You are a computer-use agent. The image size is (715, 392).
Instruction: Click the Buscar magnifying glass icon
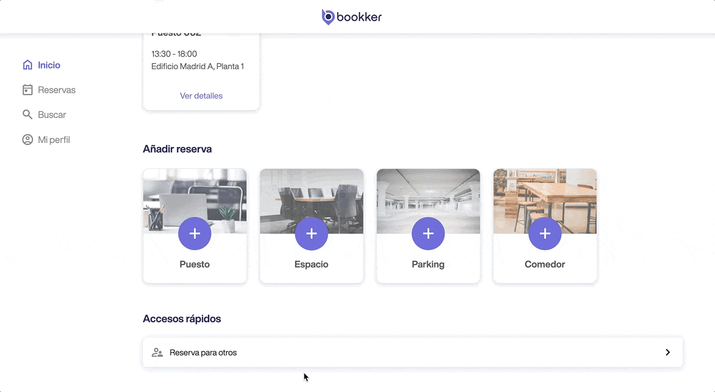[x=27, y=115]
